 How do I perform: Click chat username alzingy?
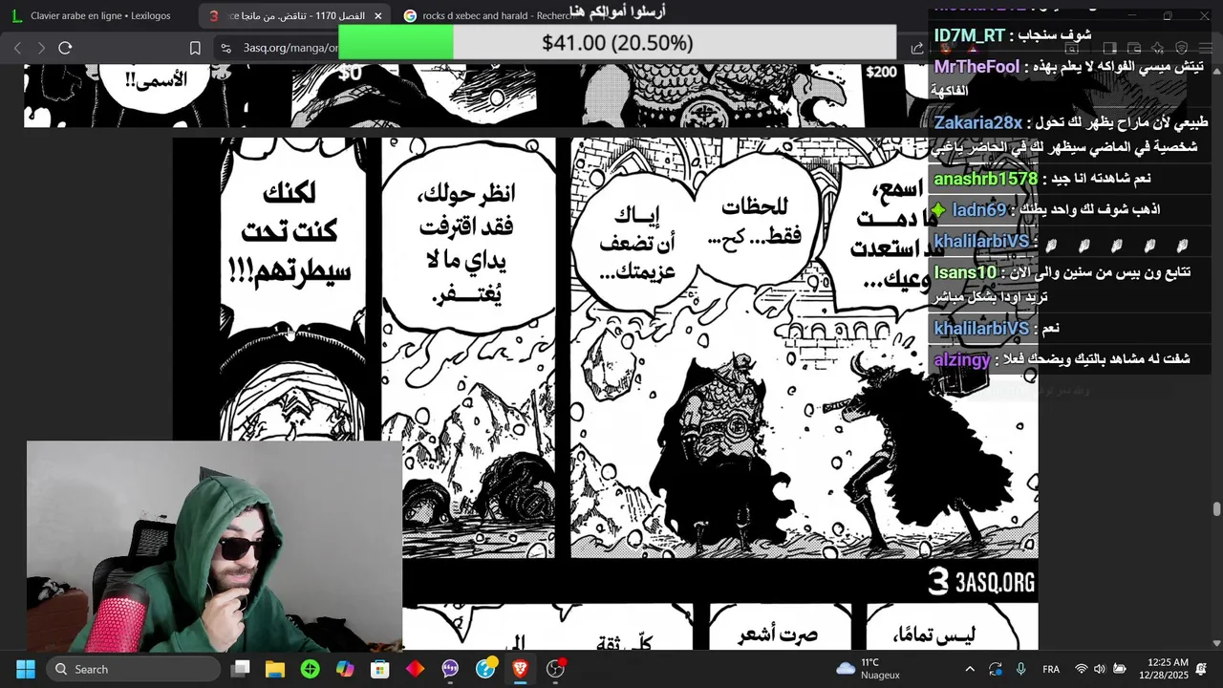click(x=961, y=360)
